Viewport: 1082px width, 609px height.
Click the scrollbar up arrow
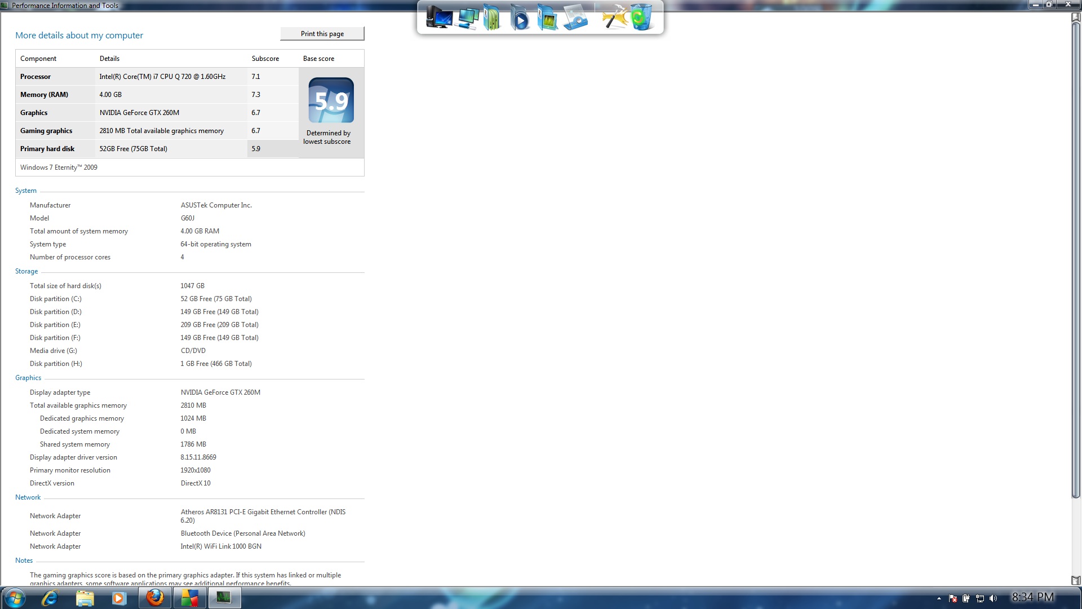(1075, 17)
